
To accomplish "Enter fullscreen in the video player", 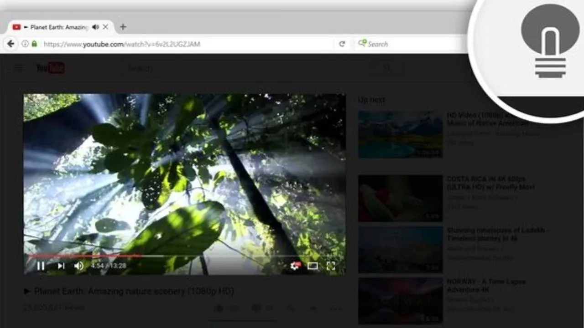I will click(331, 266).
